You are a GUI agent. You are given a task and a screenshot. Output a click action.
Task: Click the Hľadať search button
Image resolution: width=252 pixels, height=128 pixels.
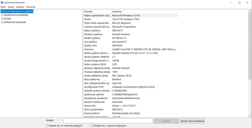click(166, 121)
